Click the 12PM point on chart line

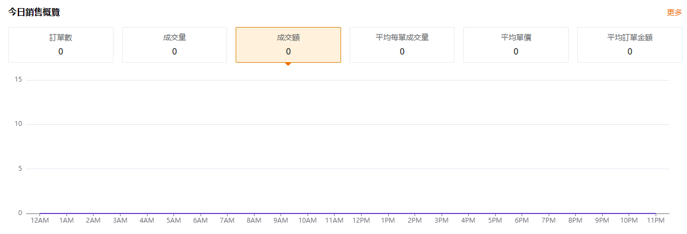[x=361, y=213]
